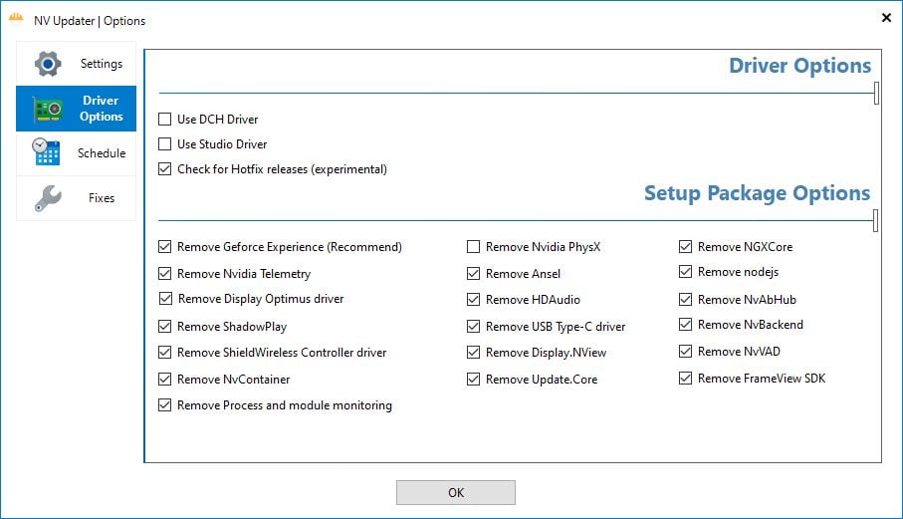Uncheck Remove NvBackend
Viewport: 903px width, 519px height.
pos(685,325)
